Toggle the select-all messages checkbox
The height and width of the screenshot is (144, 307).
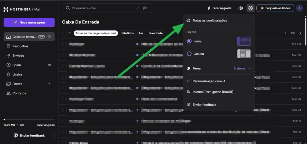(65, 33)
